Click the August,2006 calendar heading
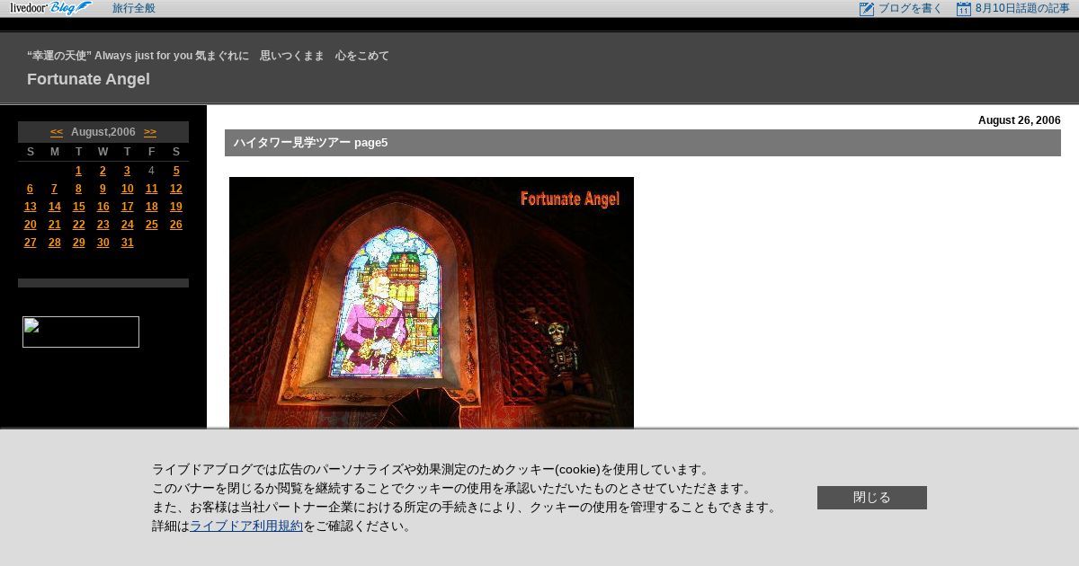 (x=103, y=132)
